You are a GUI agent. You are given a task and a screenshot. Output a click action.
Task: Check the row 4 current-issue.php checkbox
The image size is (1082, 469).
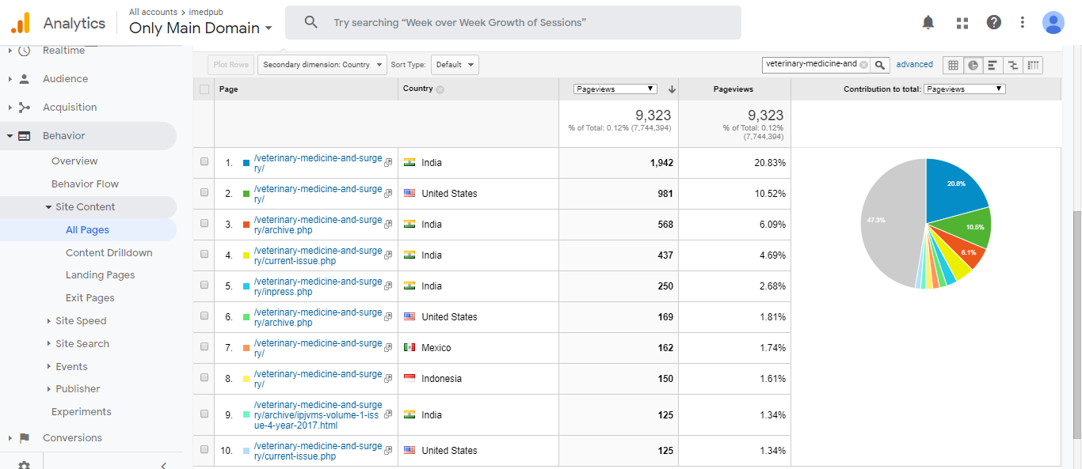[204, 254]
